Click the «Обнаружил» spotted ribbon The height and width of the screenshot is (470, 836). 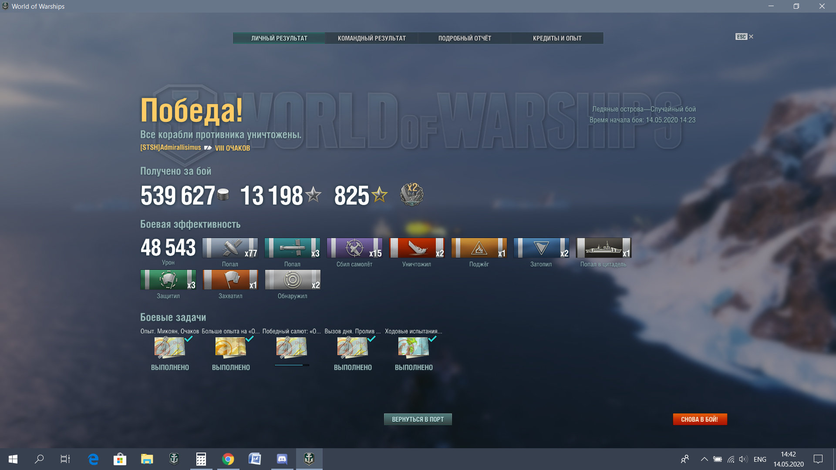click(x=293, y=280)
